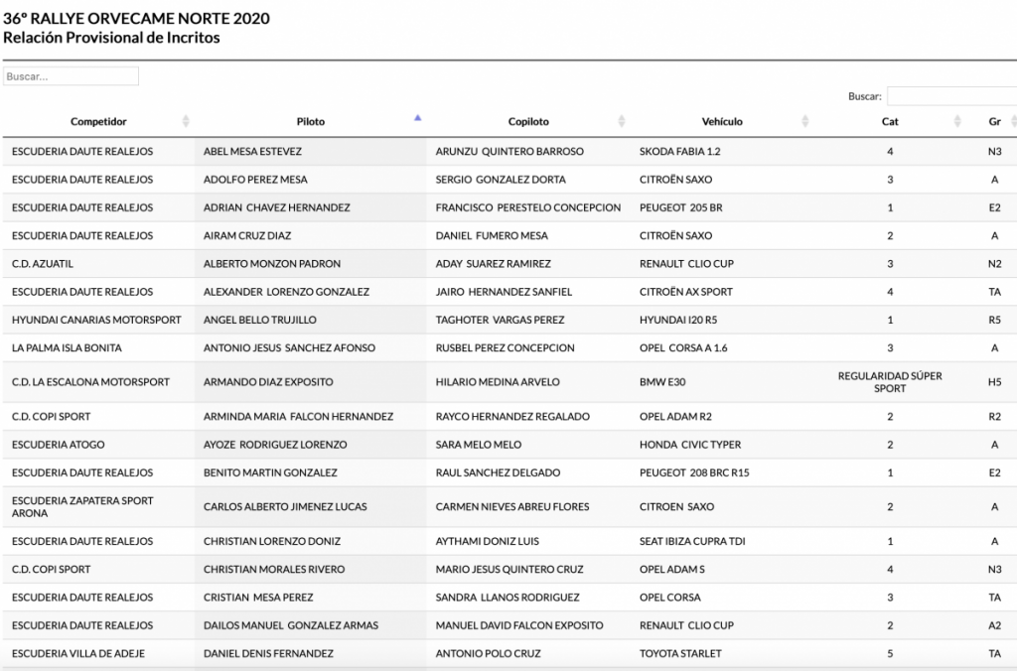Click the C.D. AZUATIL competitor cell

coord(43,264)
